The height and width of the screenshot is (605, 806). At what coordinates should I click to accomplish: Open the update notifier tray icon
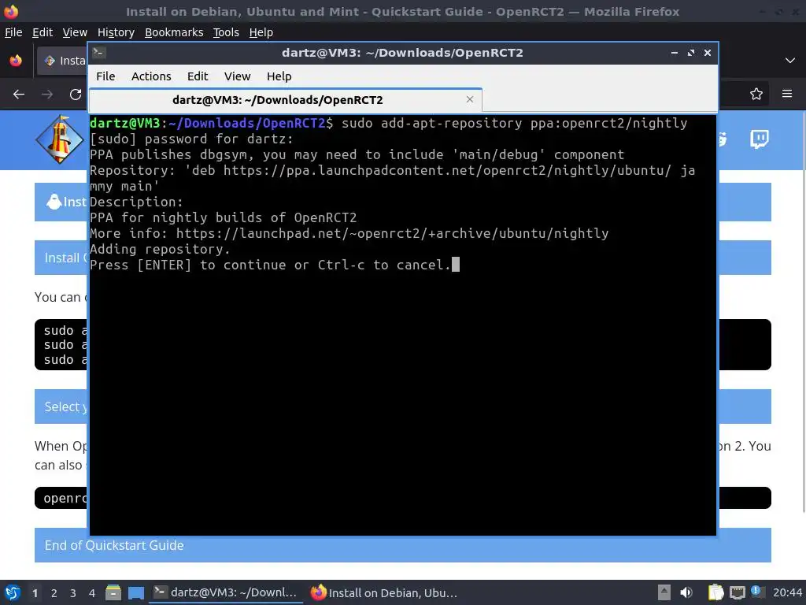[x=756, y=592]
